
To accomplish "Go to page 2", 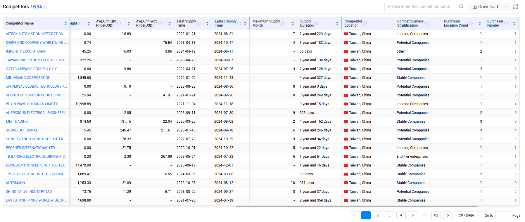I will coord(378,215).
